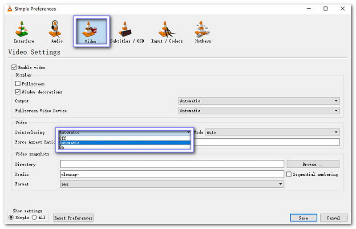Click the Reset Preferences button

[73, 218]
